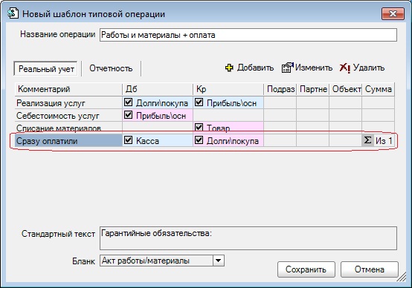Click the Кр column header

(228, 89)
